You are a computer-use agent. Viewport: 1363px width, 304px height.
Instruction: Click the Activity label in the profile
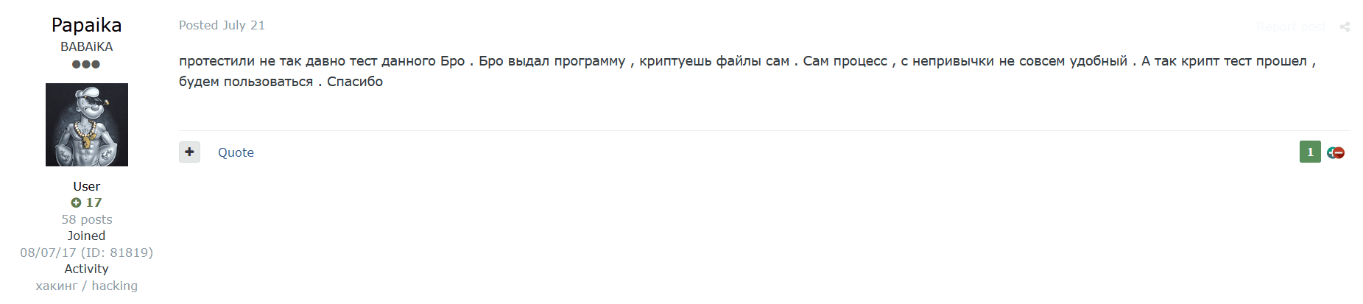(87, 269)
